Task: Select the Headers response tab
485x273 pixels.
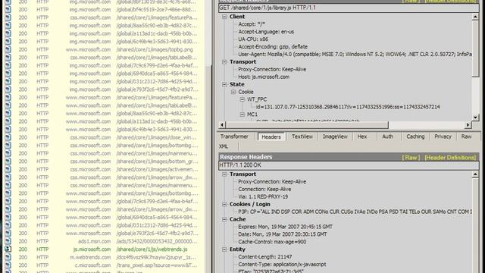Action: pyautogui.click(x=271, y=136)
